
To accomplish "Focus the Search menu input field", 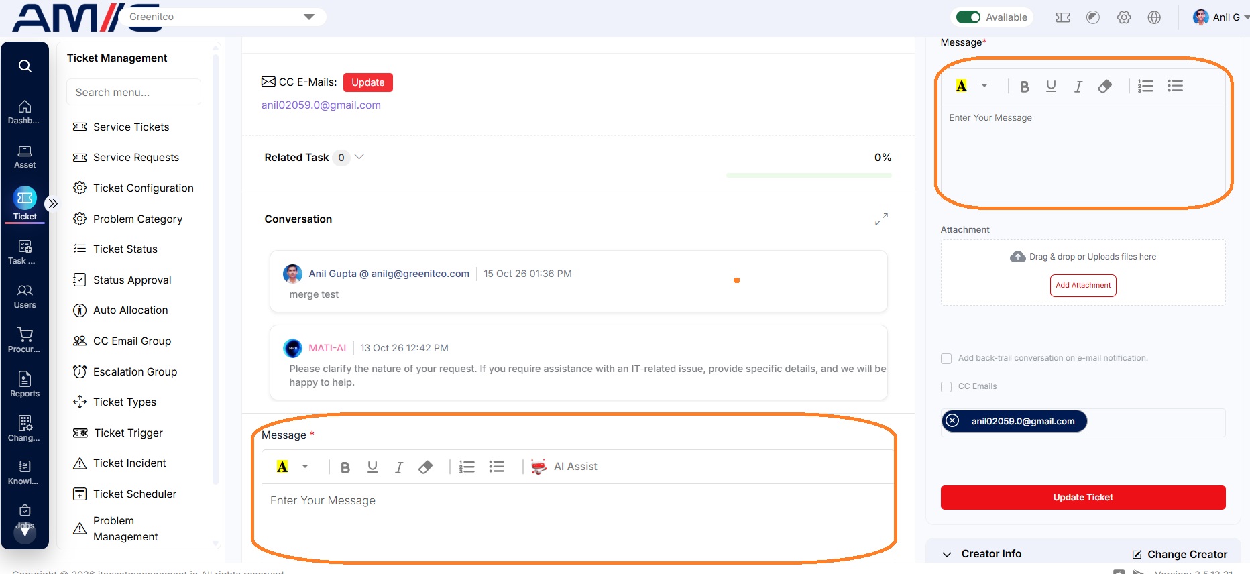I will tap(133, 92).
